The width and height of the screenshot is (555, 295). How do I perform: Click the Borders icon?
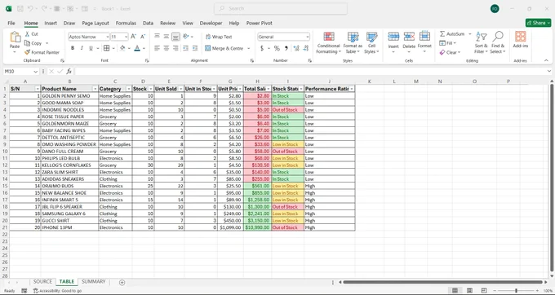(x=106, y=48)
